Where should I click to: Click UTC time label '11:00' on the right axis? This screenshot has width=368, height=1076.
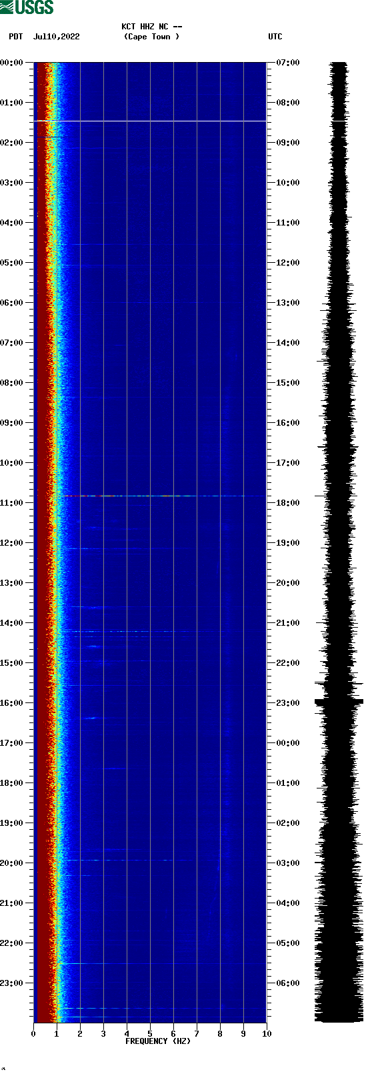coord(288,223)
